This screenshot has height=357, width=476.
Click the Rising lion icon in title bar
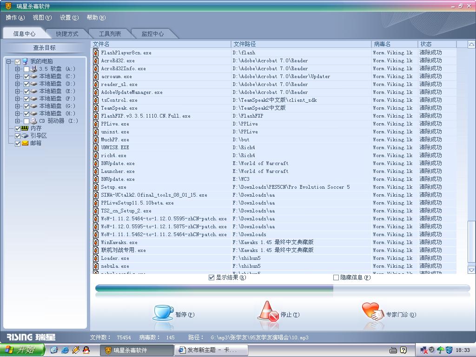8,6
